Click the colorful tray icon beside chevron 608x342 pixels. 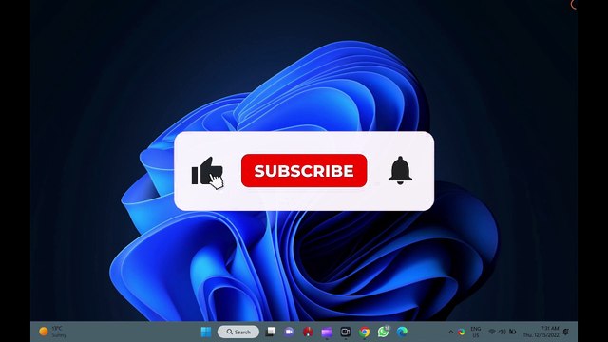[x=461, y=332]
